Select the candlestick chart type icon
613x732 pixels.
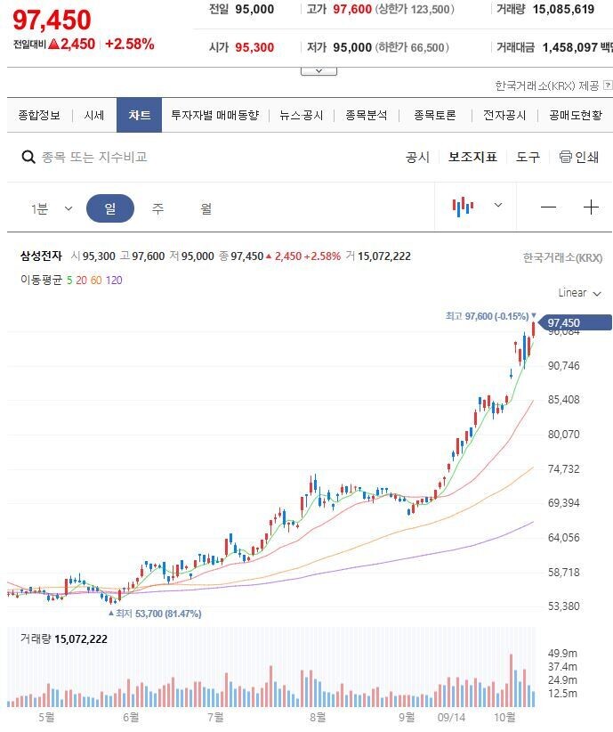click(x=463, y=207)
